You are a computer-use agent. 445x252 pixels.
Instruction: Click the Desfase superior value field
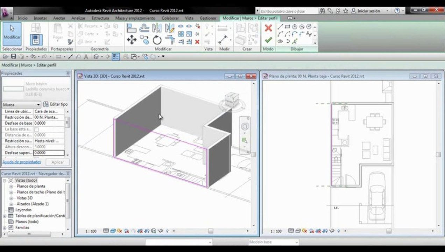pos(49,153)
